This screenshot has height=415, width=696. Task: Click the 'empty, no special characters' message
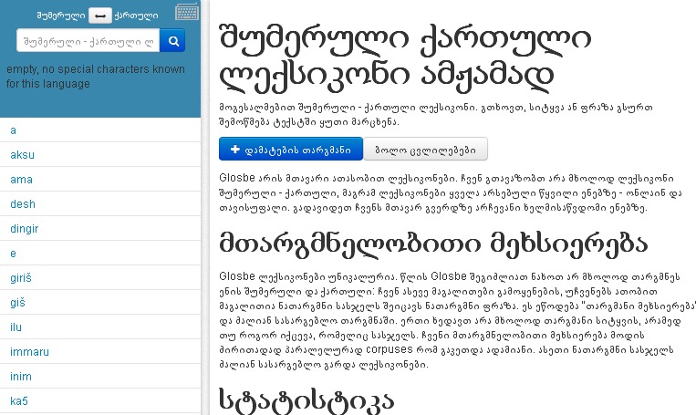(96, 77)
